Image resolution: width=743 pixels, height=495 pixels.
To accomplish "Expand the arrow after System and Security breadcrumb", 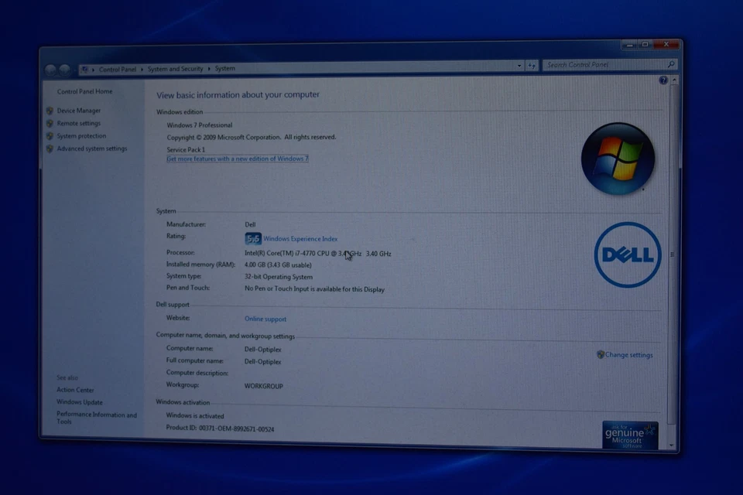I will tap(209, 69).
